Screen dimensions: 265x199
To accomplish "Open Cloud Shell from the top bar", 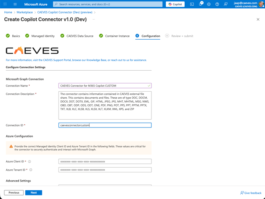I will [x=192, y=4].
